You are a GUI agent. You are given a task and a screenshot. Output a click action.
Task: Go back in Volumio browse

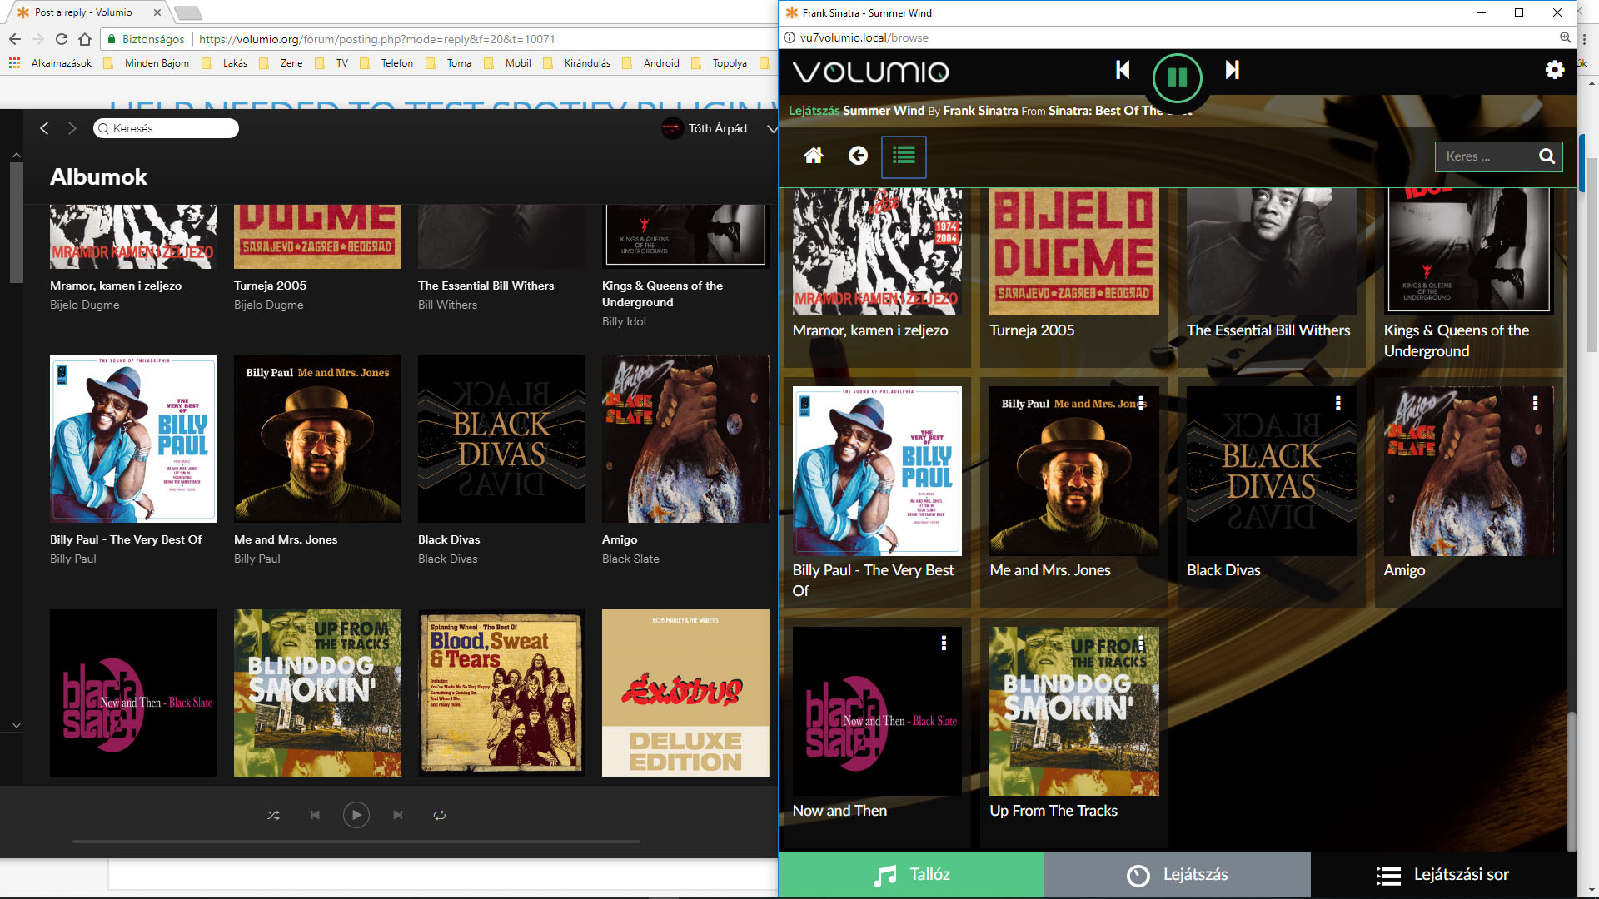[x=858, y=156]
